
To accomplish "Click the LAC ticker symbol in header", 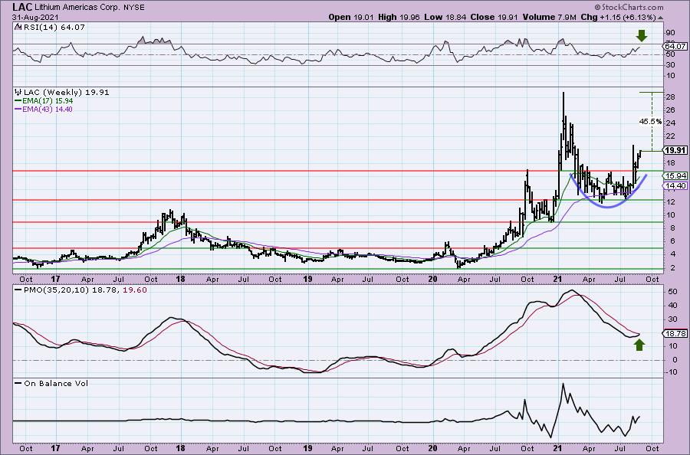I will pyautogui.click(x=21, y=7).
